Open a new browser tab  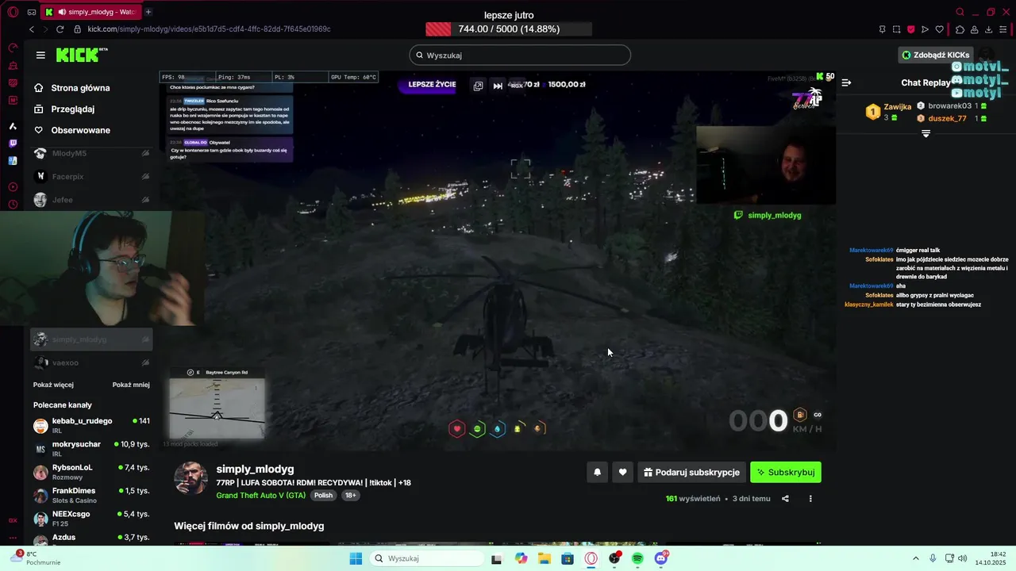[148, 12]
